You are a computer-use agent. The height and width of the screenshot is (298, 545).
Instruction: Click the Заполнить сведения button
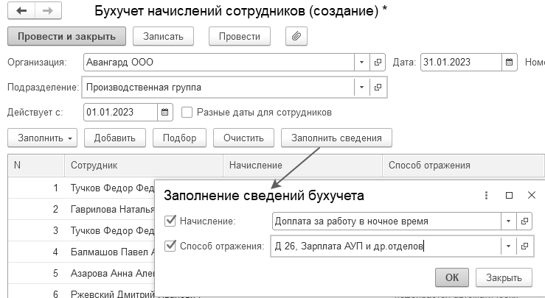(x=336, y=138)
